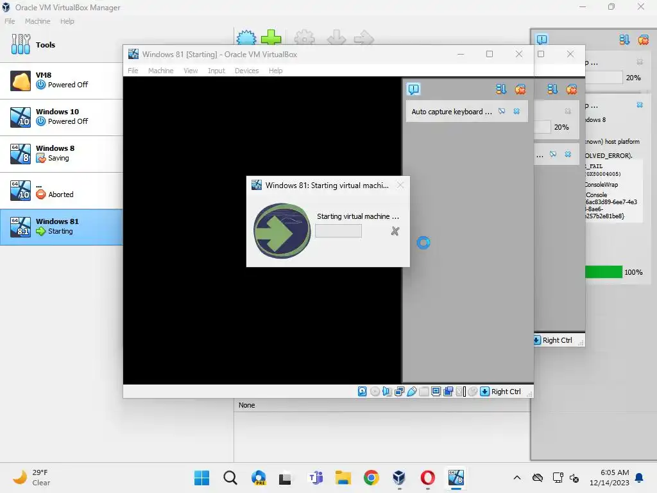
Task: Click the Manager window's notification ordering icon
Action: coord(624,39)
